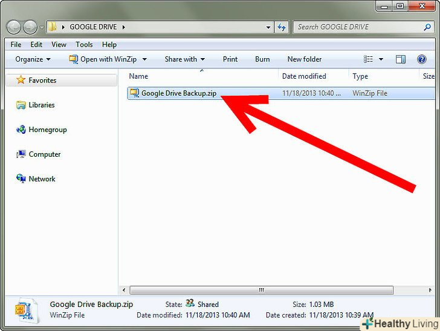Select the Google Drive Backup.zip file name
Image resolution: width=440 pixels, height=331 pixels.
179,93
